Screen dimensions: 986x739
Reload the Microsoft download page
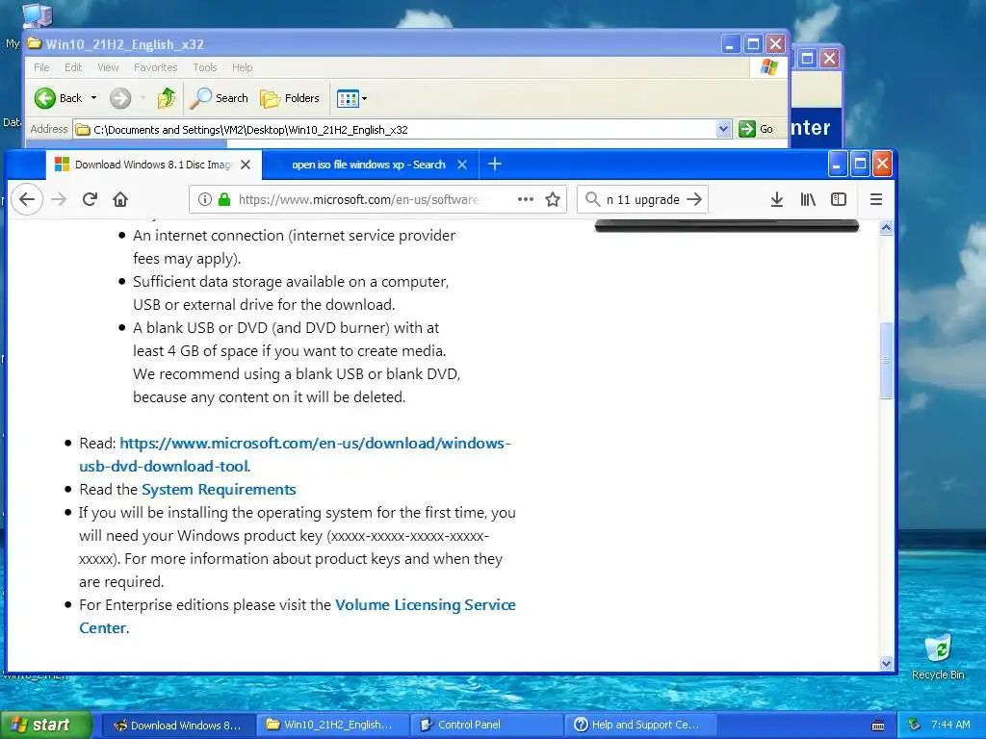point(90,199)
